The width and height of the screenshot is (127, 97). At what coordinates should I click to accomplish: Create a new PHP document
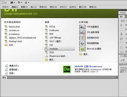tap(51, 34)
